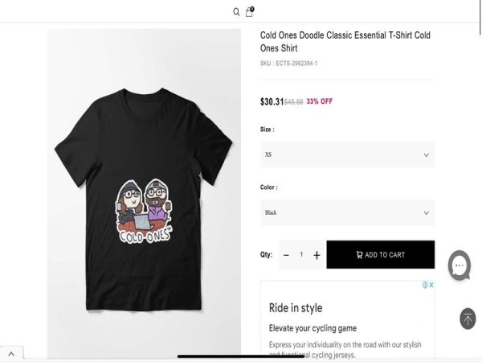Click the $30.31 sale price
Viewport: 482px width, 362px height.
click(272, 101)
